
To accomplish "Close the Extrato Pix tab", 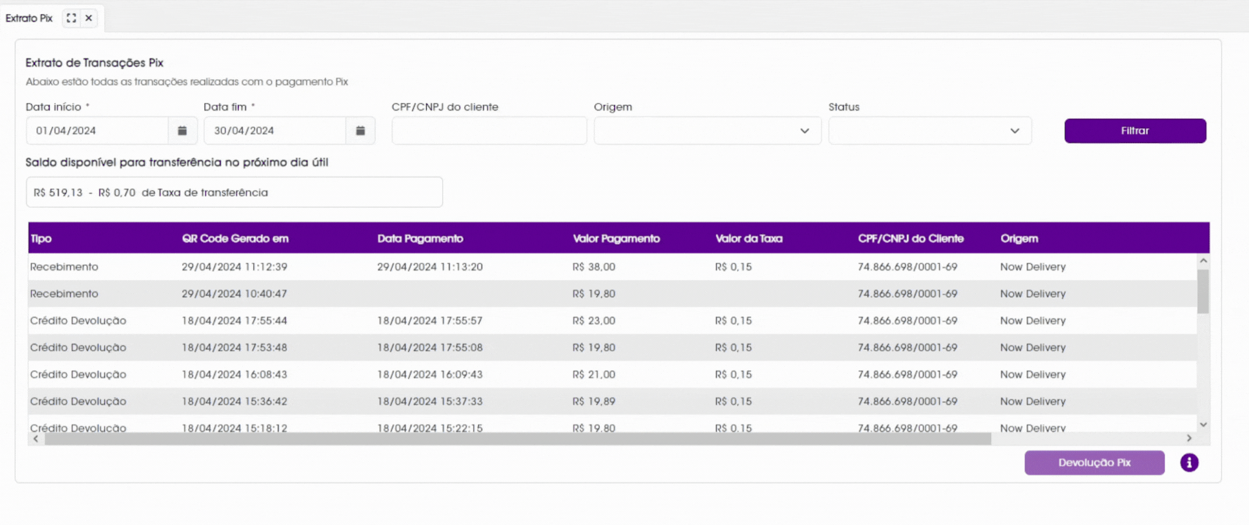I will (89, 18).
